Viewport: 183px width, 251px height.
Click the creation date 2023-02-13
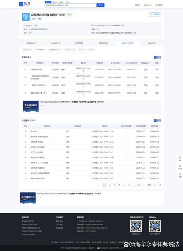tap(141, 158)
